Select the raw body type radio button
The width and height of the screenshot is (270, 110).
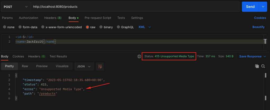(x=88, y=27)
